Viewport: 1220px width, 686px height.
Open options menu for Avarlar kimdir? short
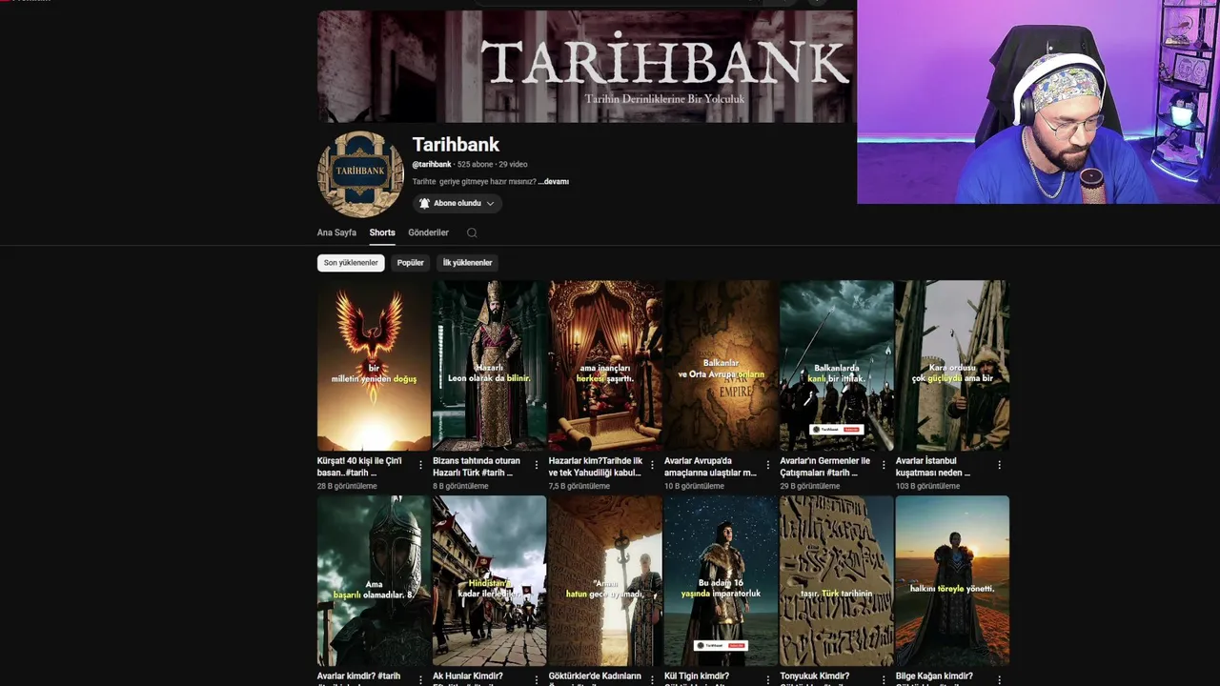point(420,679)
